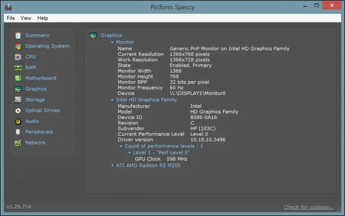345x216 pixels.
Task: Show the RAM section
Action: coord(31,68)
